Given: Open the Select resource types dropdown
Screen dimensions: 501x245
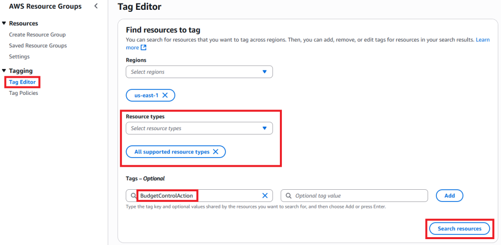Looking at the screenshot, I should (200, 128).
